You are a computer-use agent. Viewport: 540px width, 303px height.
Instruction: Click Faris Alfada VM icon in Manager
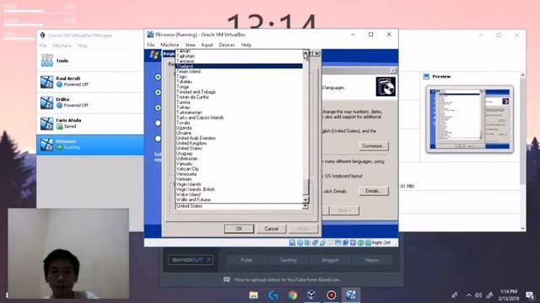click(x=47, y=124)
